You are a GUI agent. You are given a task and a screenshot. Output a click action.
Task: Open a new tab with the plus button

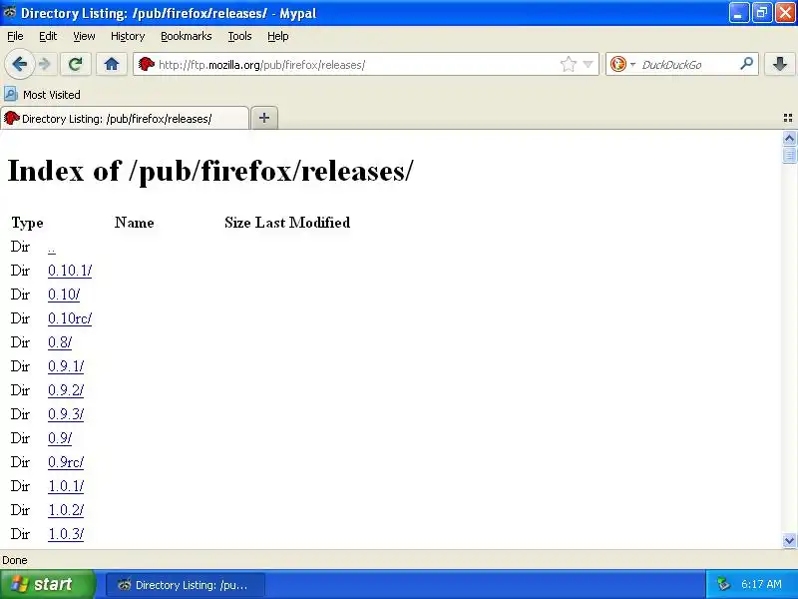[x=264, y=118]
